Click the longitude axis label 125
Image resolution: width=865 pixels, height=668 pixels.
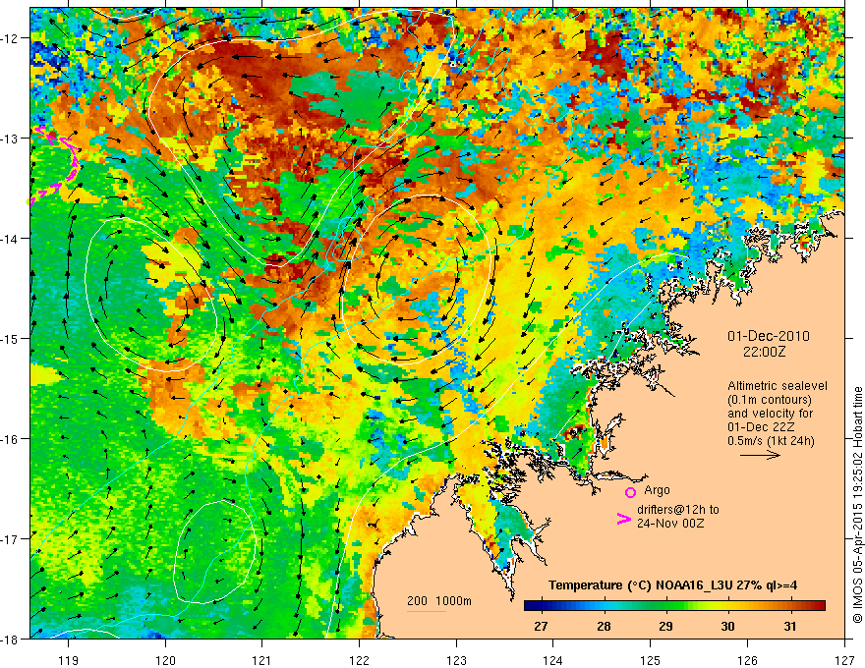(x=651, y=660)
